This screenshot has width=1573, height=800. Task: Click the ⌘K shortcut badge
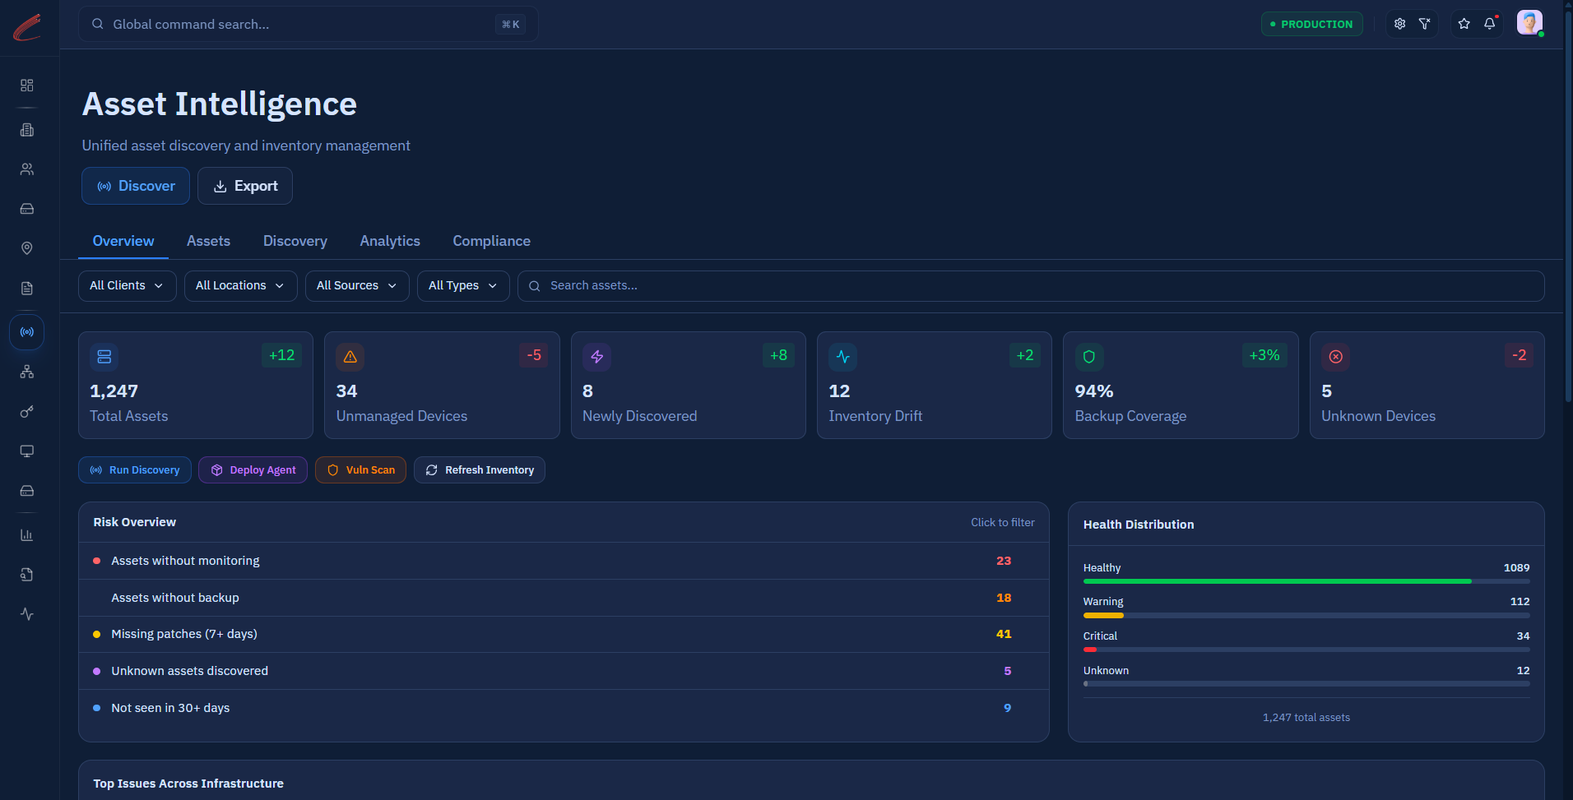point(511,24)
